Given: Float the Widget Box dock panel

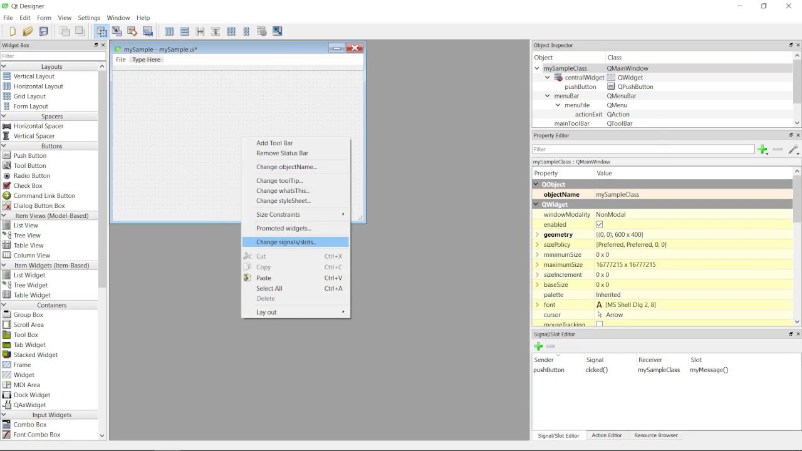Looking at the screenshot, I should 96,45.
